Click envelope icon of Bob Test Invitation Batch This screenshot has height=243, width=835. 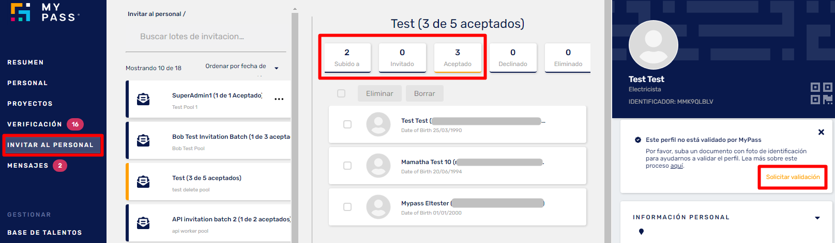[143, 140]
